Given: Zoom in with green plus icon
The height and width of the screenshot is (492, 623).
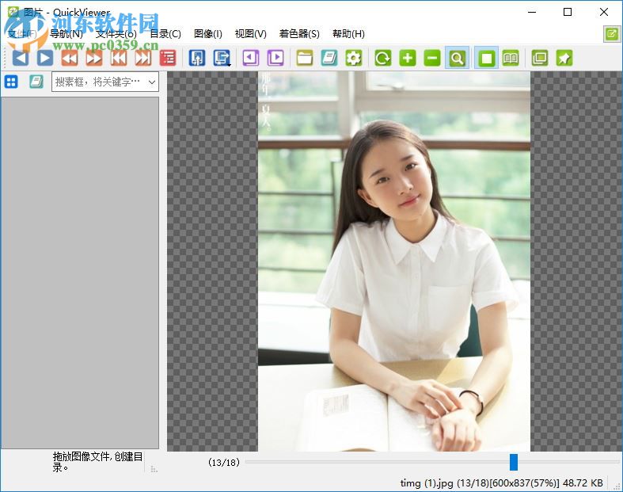Looking at the screenshot, I should 408,59.
